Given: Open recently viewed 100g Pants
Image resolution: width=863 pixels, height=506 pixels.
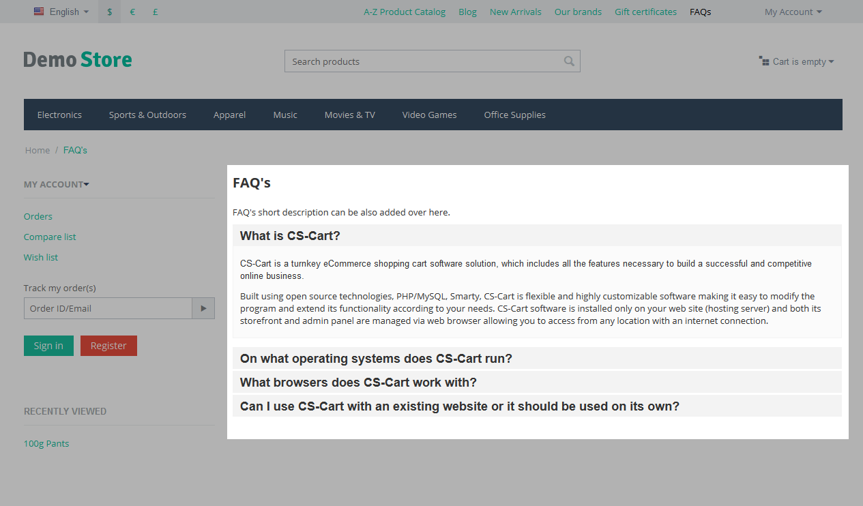Looking at the screenshot, I should click(46, 443).
